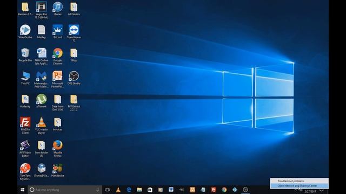Screen dimensions: 346x194
Task: Select the FileZilla Client desktop shortcut
Action: (x=25, y=126)
